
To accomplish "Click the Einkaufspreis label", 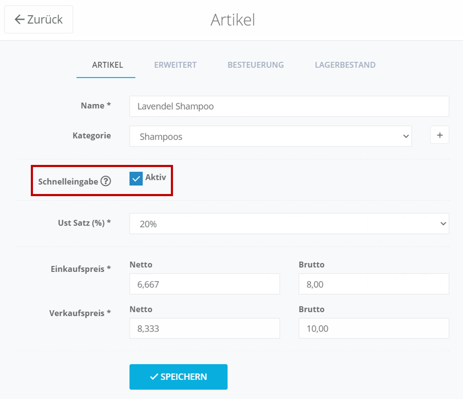I will 81,269.
